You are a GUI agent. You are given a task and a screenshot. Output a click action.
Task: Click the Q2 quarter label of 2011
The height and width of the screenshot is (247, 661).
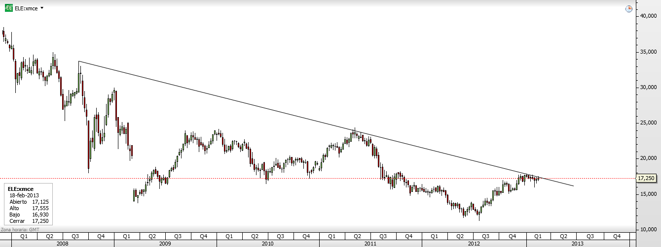tap(358, 236)
